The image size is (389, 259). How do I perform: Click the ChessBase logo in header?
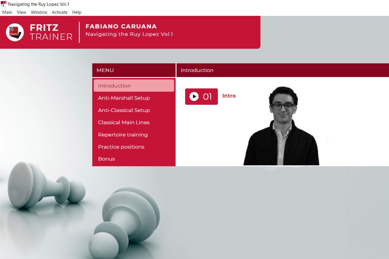[x=15, y=32]
